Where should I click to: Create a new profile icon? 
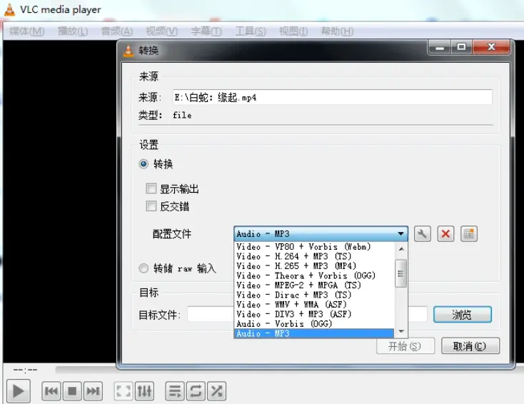[469, 233]
